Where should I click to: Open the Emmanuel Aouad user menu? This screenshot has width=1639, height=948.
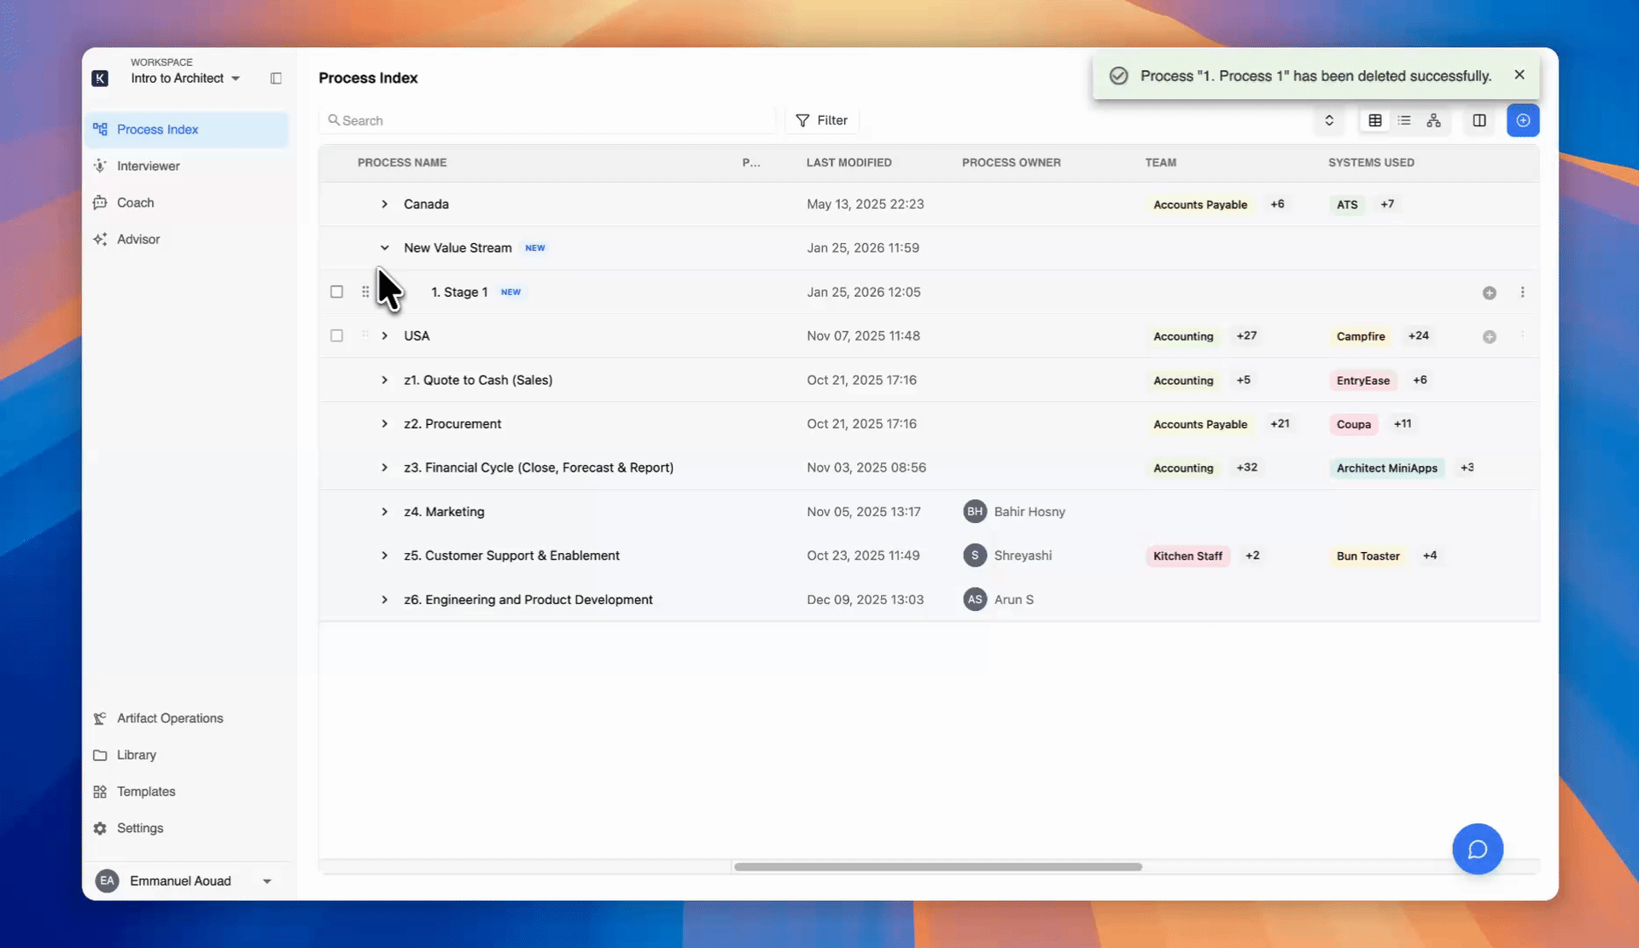click(185, 881)
